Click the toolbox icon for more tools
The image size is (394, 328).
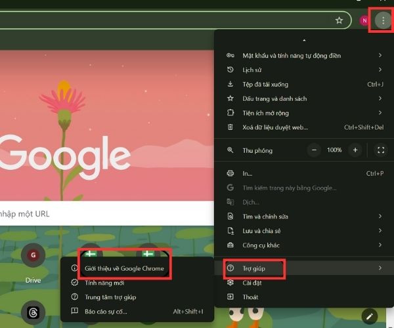coord(230,245)
